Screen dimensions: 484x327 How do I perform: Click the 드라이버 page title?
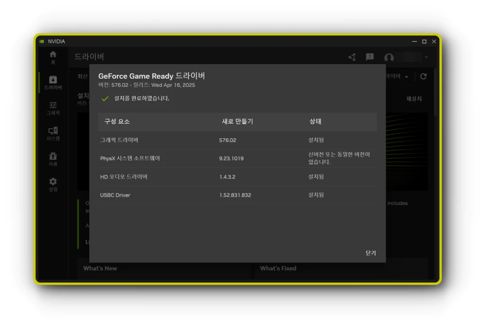click(89, 57)
